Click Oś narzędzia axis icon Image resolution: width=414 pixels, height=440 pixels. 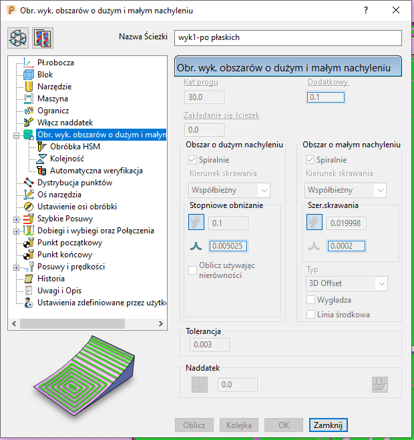tap(29, 195)
